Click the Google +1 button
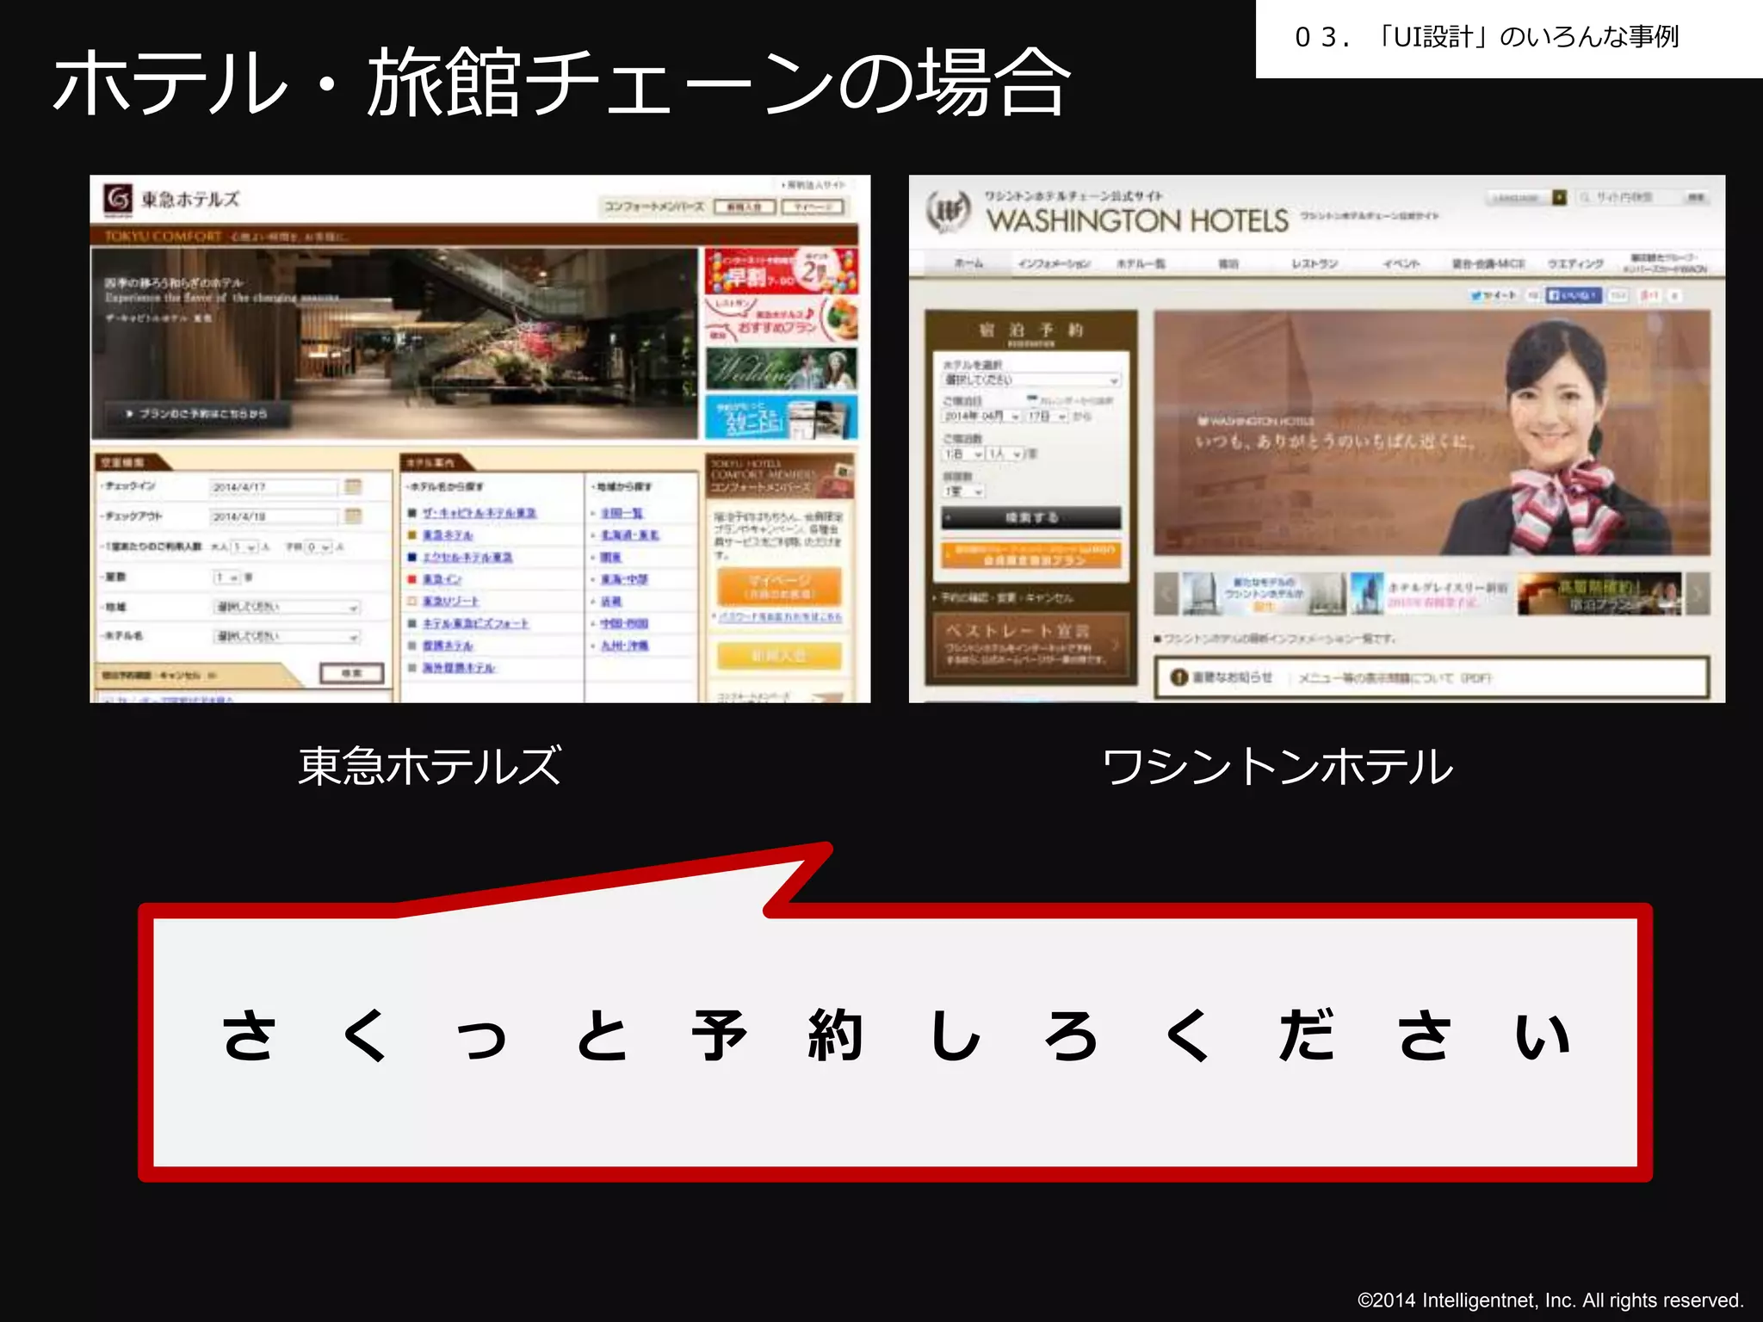 point(1649,295)
